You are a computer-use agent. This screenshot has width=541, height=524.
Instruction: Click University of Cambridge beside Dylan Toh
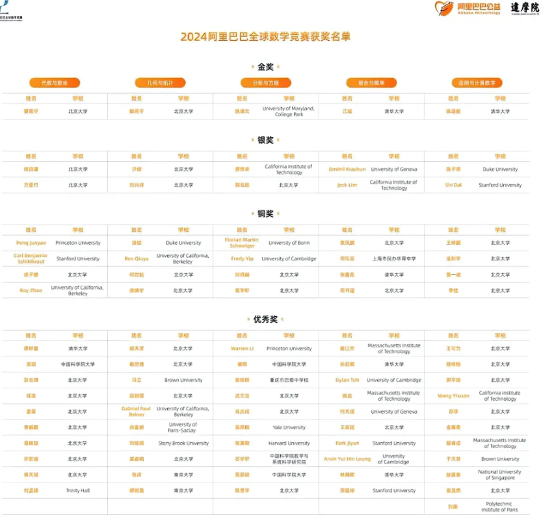coord(394,380)
